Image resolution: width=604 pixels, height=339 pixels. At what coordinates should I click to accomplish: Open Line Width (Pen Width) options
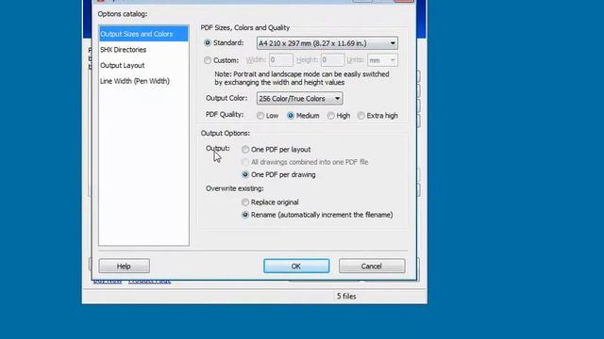tap(134, 81)
